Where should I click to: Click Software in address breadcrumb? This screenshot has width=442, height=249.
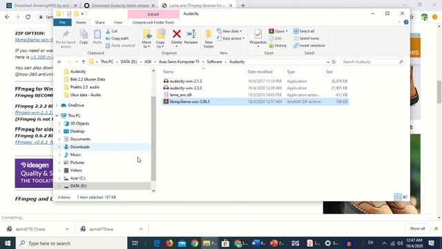point(214,62)
